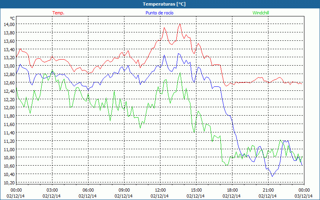
Task: Click the 10,60 y-axis value
Action: pyautogui.click(x=9, y=166)
